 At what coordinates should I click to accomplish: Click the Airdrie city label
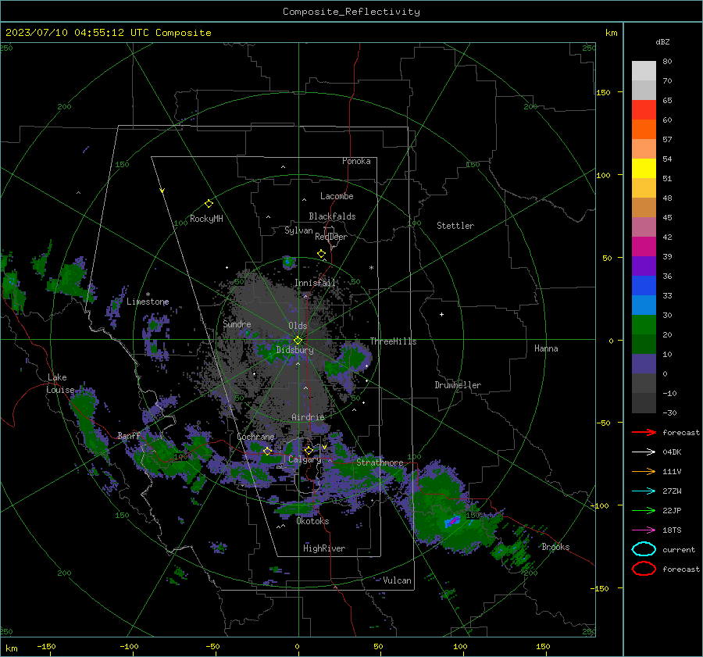point(308,417)
